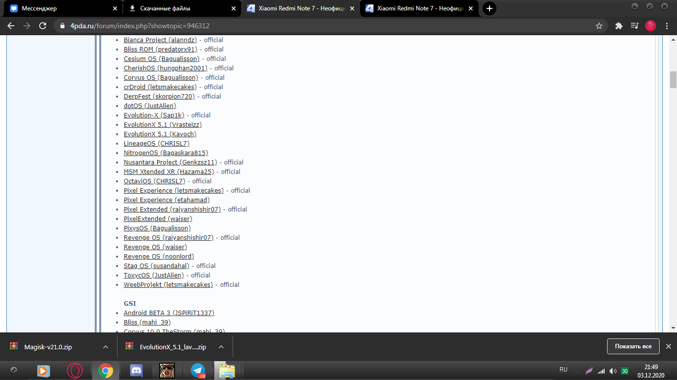Open the Corvus OS (Bagualisson) link
The width and height of the screenshot is (677, 380).
[x=161, y=78]
